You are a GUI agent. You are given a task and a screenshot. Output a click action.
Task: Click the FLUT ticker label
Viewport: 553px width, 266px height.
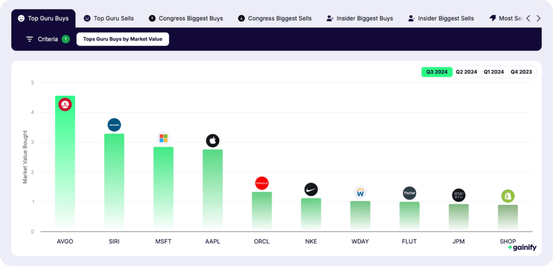[x=409, y=242]
